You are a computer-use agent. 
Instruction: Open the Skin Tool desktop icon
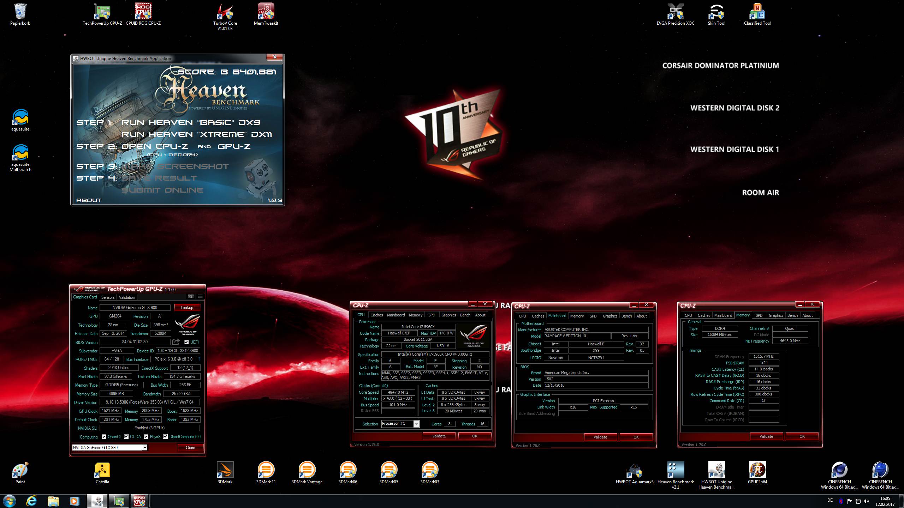pos(716,14)
